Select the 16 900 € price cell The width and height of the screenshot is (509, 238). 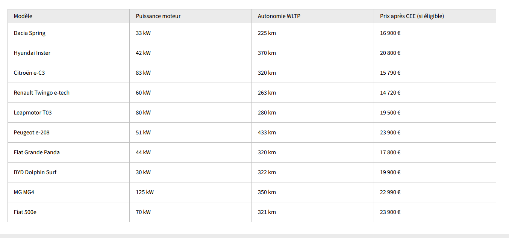tap(390, 33)
